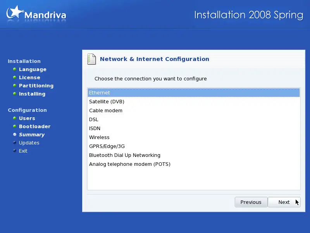Go back with the Previous button
310x233 pixels.
click(251, 202)
